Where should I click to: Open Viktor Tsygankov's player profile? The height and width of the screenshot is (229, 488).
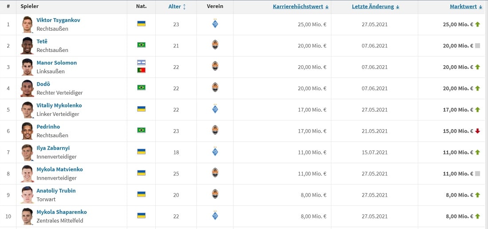[x=58, y=20]
